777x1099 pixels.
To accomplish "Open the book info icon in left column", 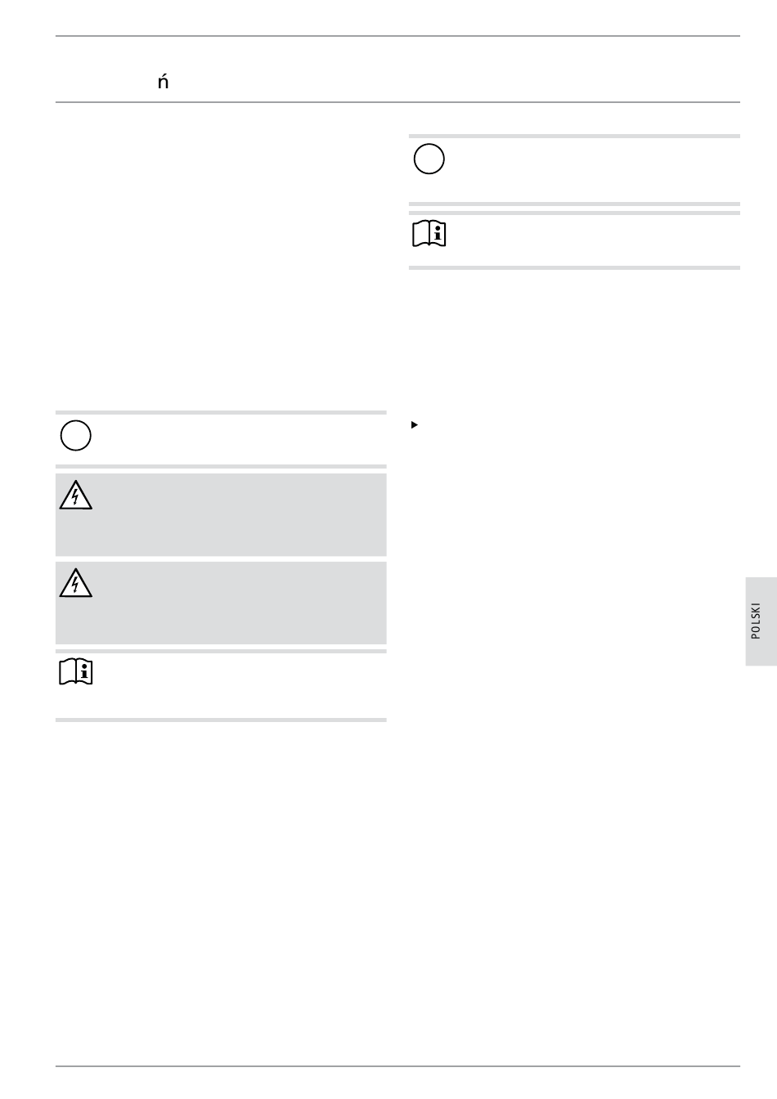I will [76, 672].
